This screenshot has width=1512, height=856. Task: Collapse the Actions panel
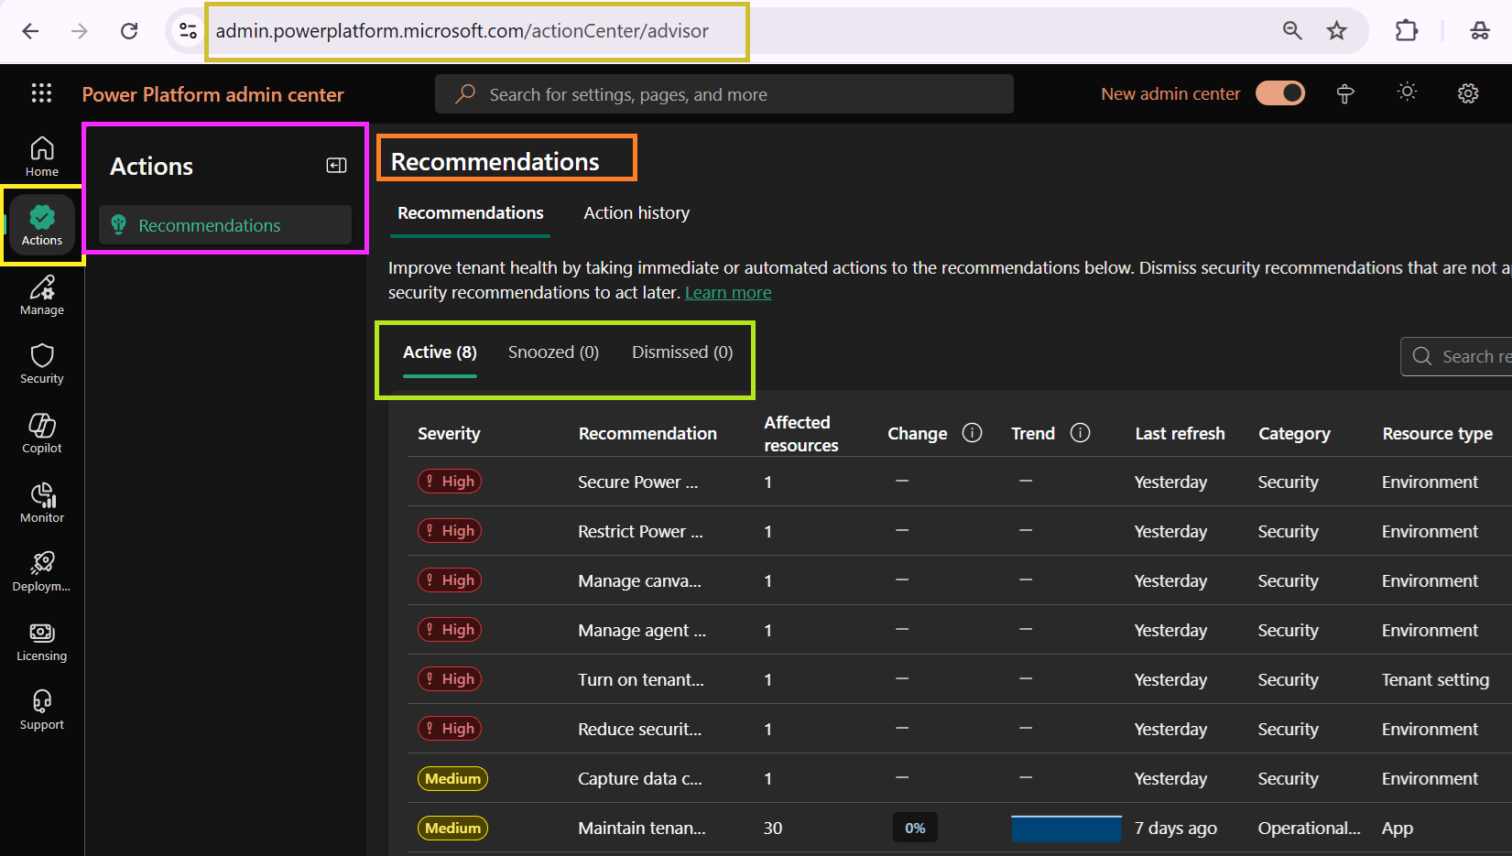pos(336,165)
